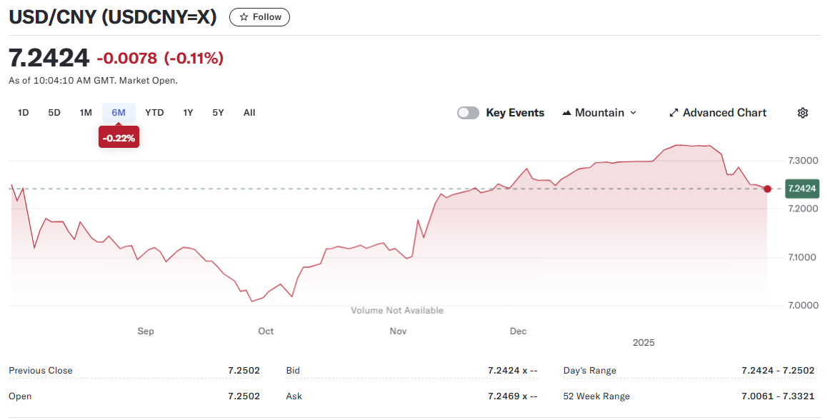Click the chart settings gear icon
Image resolution: width=835 pixels, height=420 pixels.
coord(803,113)
